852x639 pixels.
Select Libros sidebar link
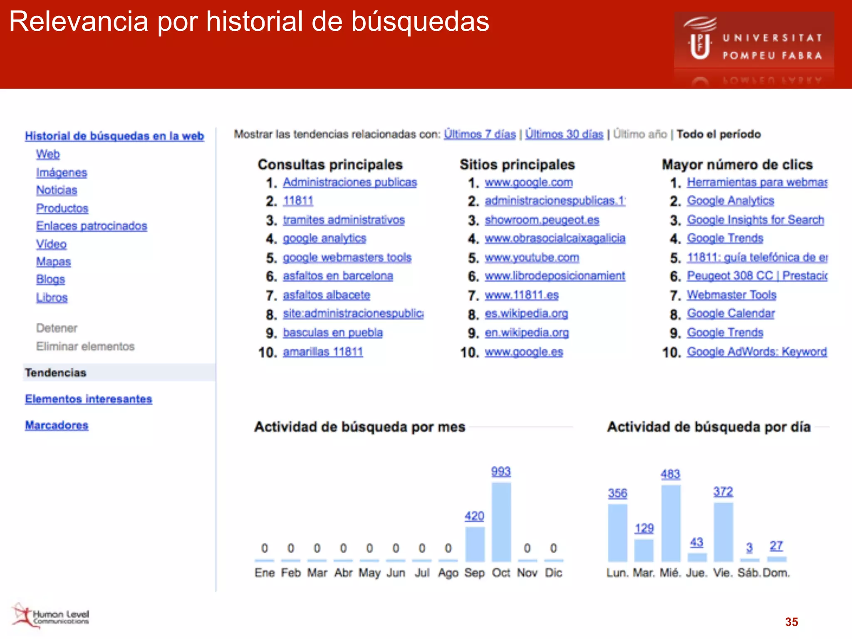pyautogui.click(x=52, y=297)
